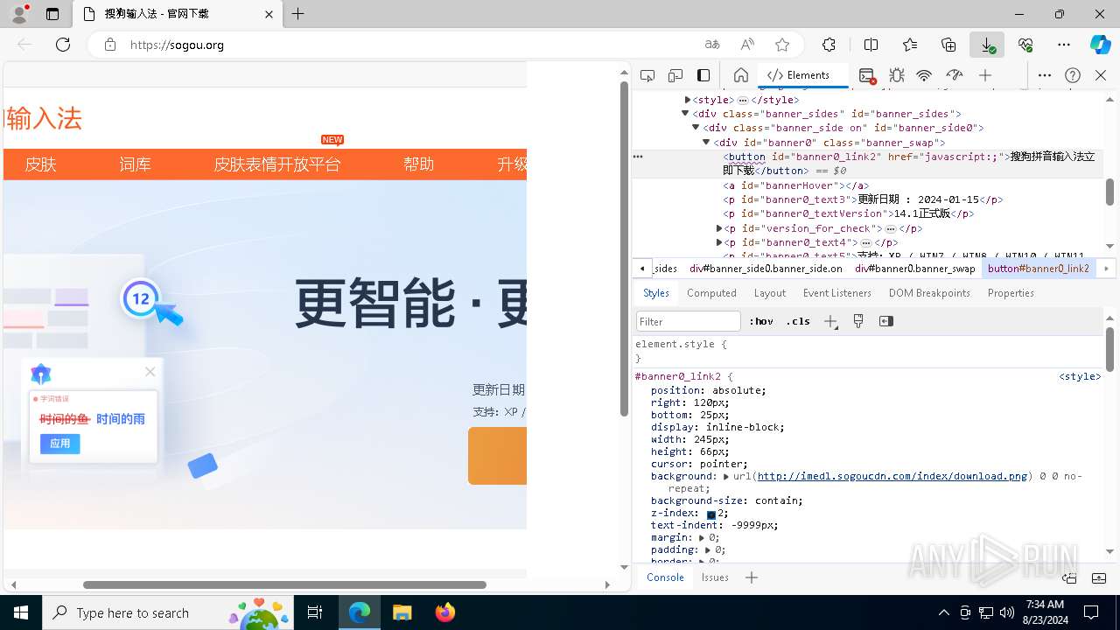Collapse the banner_side0 div node

click(696, 128)
